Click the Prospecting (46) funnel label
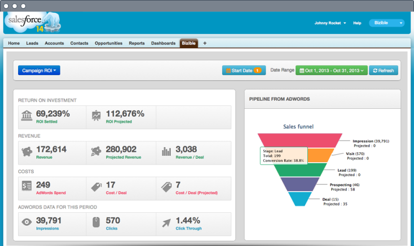 point(345,185)
